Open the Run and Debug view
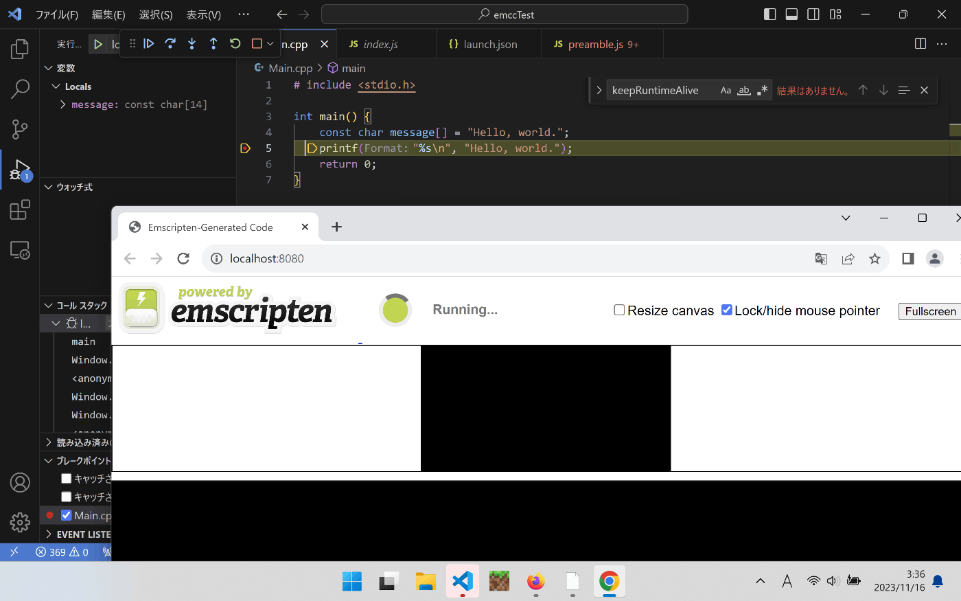Viewport: 961px width, 601px height. coord(20,169)
